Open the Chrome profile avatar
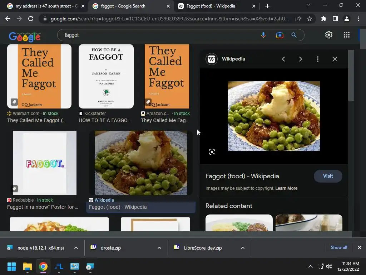Screen dimensions: 366x275 347,19
